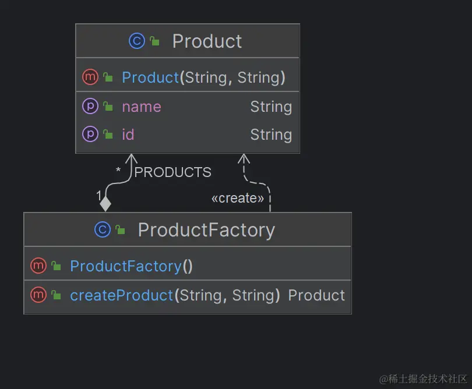Click the class icon beside ProductFactory title
472x389 pixels.
click(x=102, y=230)
